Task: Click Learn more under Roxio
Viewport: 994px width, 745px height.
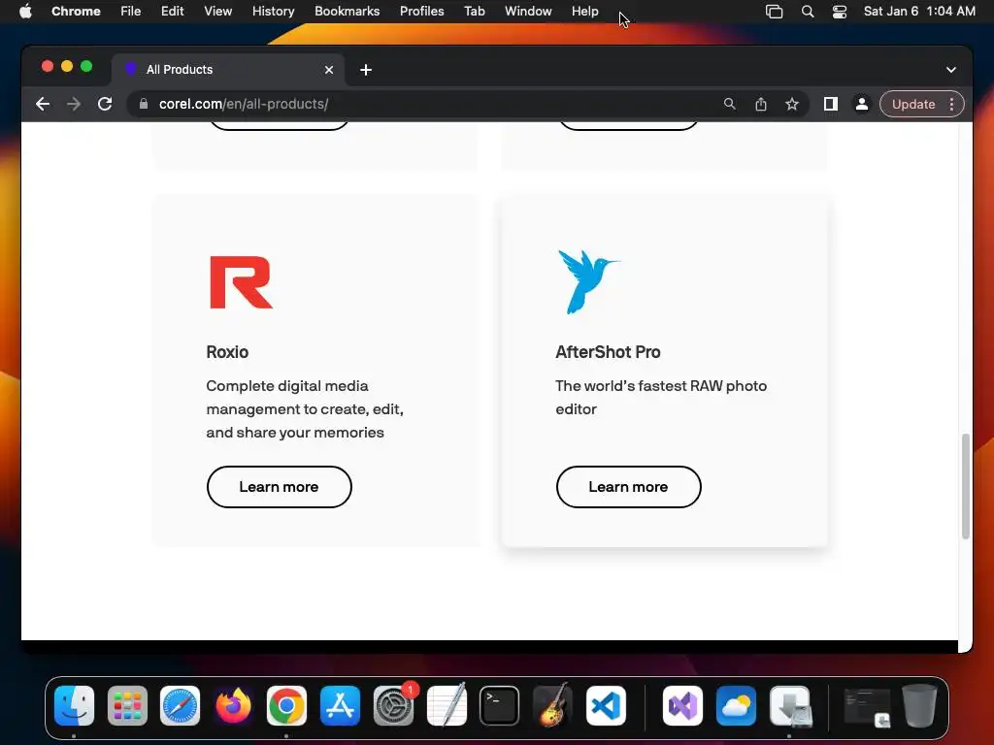Action: (279, 487)
